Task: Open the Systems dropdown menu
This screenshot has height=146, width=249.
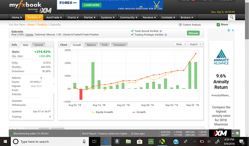Action: pos(108,17)
